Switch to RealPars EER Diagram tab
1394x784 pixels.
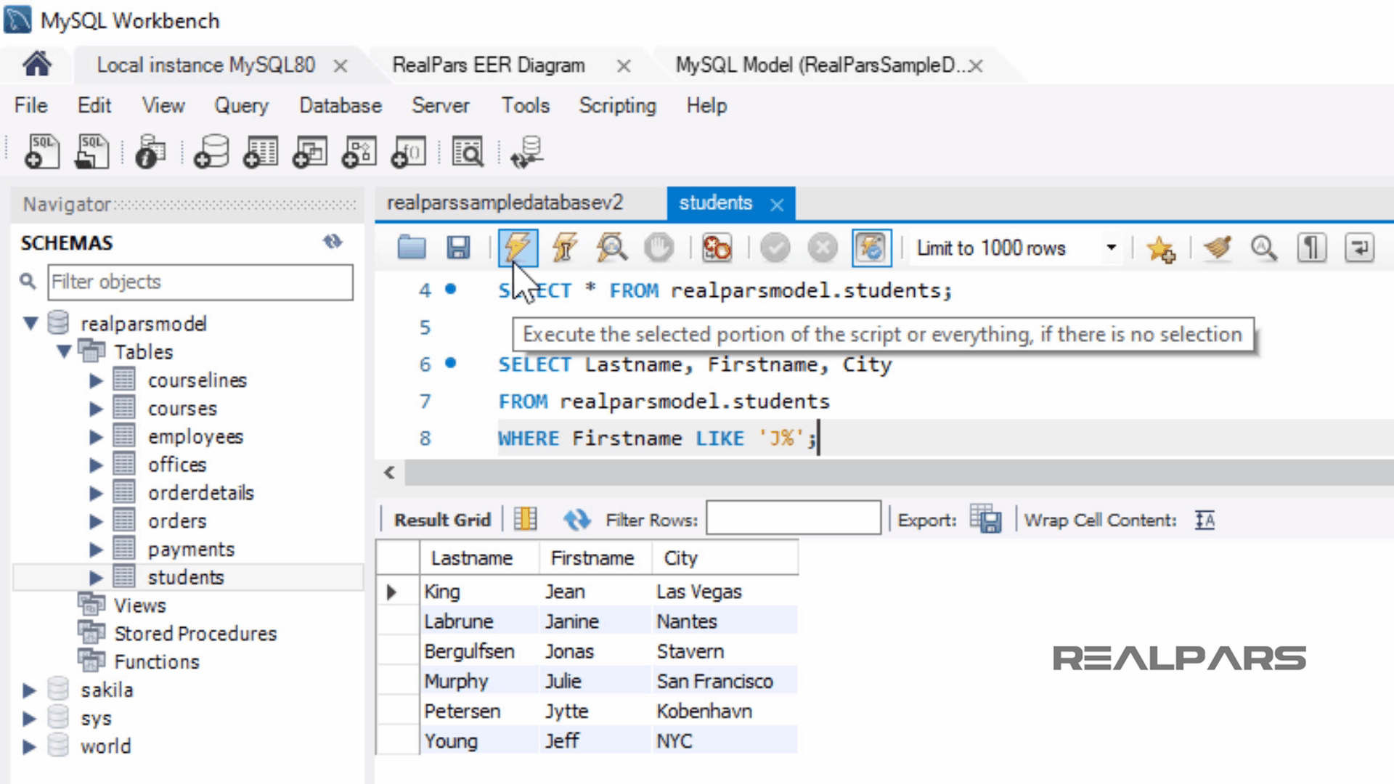[488, 65]
